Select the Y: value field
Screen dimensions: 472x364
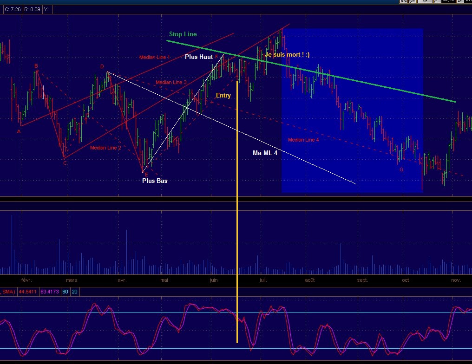point(47,9)
